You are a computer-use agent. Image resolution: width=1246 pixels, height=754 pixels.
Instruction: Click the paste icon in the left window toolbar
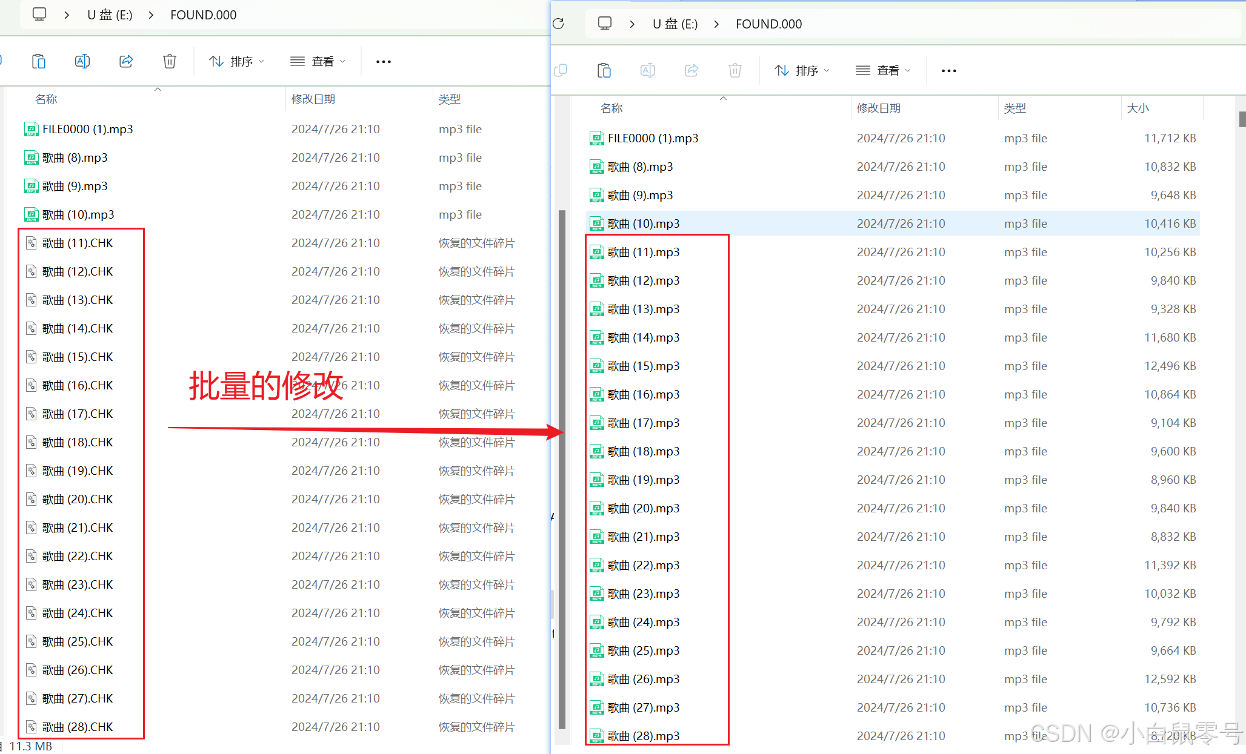tap(39, 61)
